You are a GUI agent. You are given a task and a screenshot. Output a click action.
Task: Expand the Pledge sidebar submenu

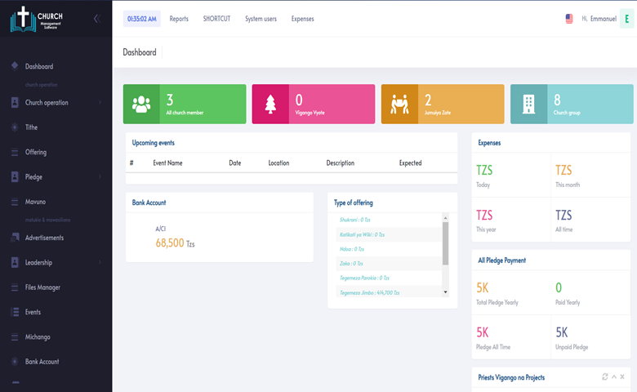click(x=100, y=176)
